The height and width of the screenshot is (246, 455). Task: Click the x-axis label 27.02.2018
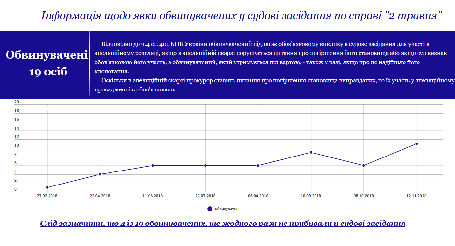tap(47, 196)
